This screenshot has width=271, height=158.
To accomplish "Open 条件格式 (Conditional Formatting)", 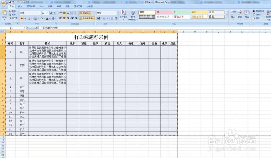I will click(123, 15).
